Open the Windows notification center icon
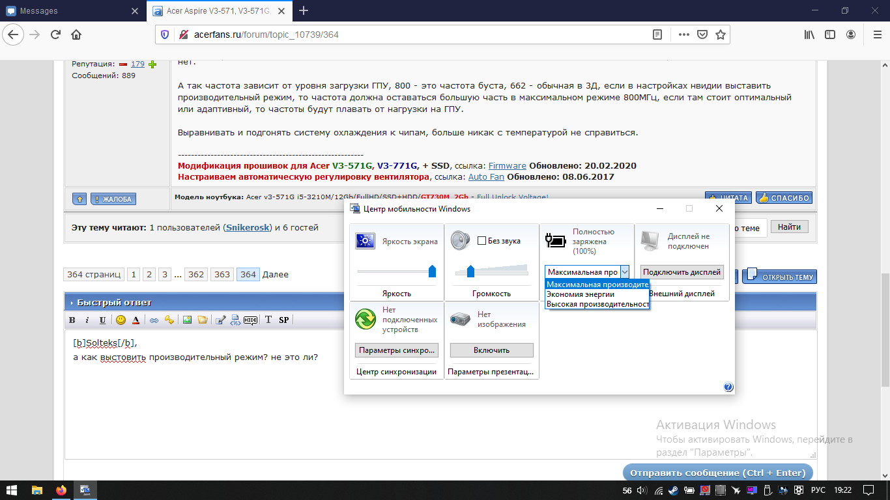Viewport: 890px width, 500px height. (868, 490)
